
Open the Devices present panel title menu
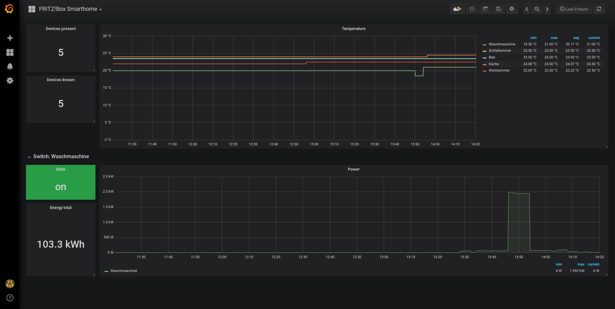tap(61, 29)
